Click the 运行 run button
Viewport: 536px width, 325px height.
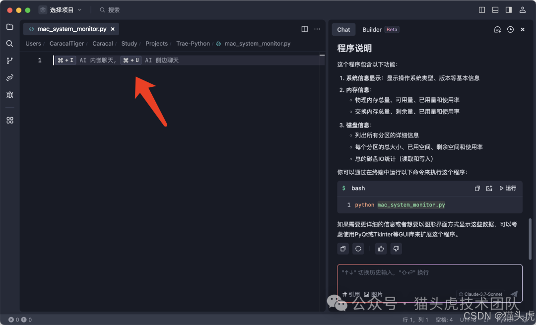[x=508, y=189]
